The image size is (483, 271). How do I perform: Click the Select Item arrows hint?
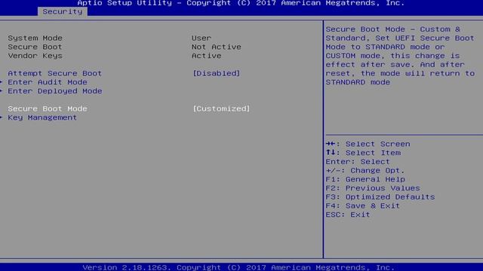click(x=363, y=153)
